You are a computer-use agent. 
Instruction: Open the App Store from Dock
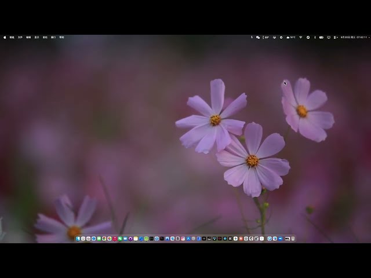[188, 239]
